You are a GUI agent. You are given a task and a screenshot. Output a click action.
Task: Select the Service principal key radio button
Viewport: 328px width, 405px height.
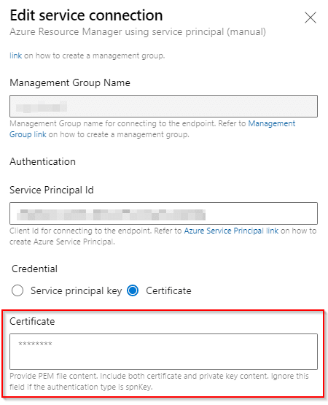pos(17,290)
